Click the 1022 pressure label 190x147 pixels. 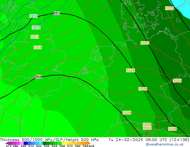click(145, 43)
